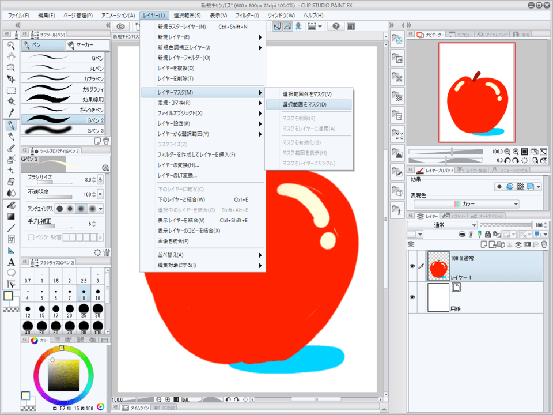This screenshot has height=415, width=553.
Task: Expand 並べ替え(A) submenu
Action: 260,255
